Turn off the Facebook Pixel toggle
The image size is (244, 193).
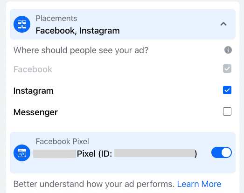pyautogui.click(x=222, y=152)
